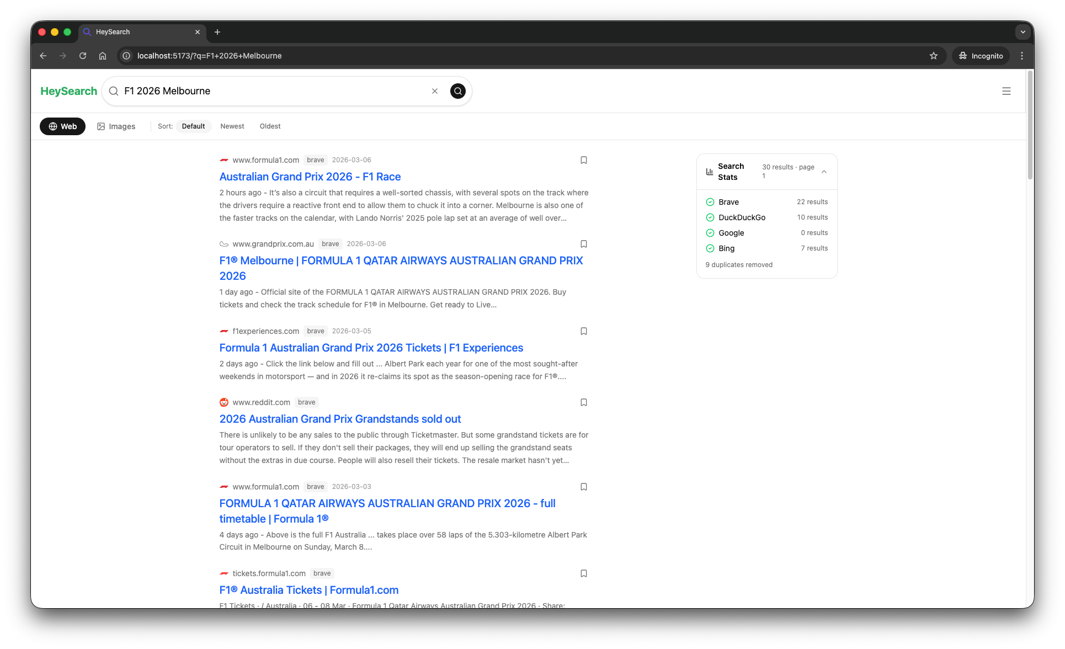This screenshot has width=1065, height=649.
Task: Go to the HeySearch logo home link
Action: [68, 91]
